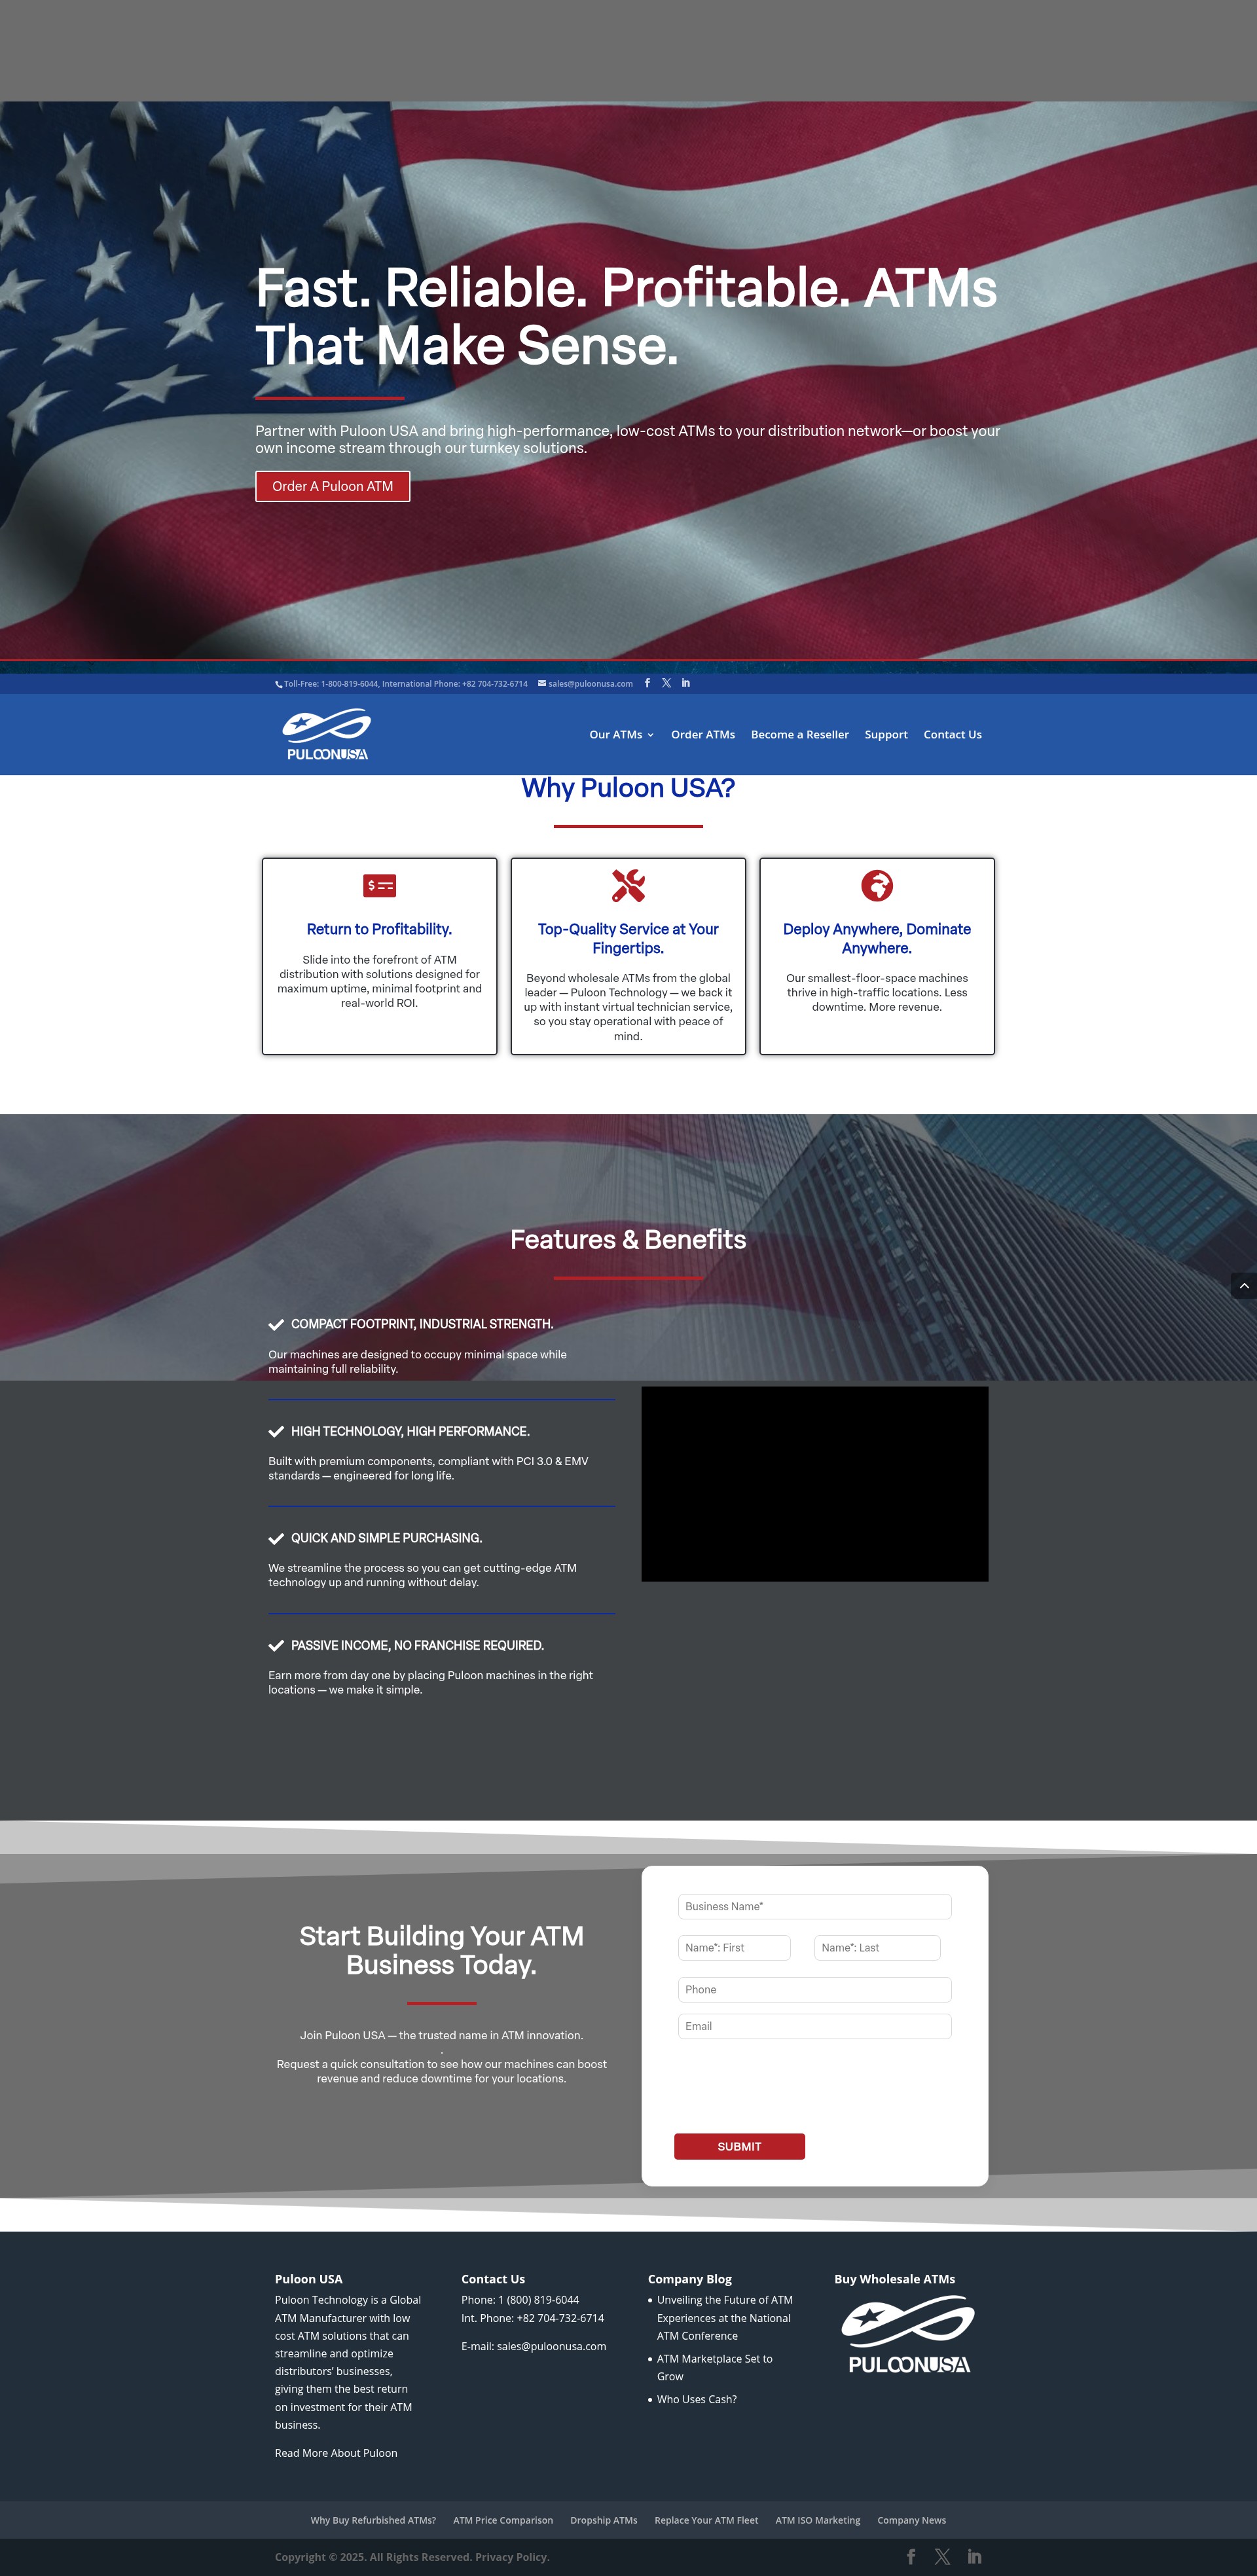Click Int. Phone +82 704-732-6714 in footer

[533, 2318]
